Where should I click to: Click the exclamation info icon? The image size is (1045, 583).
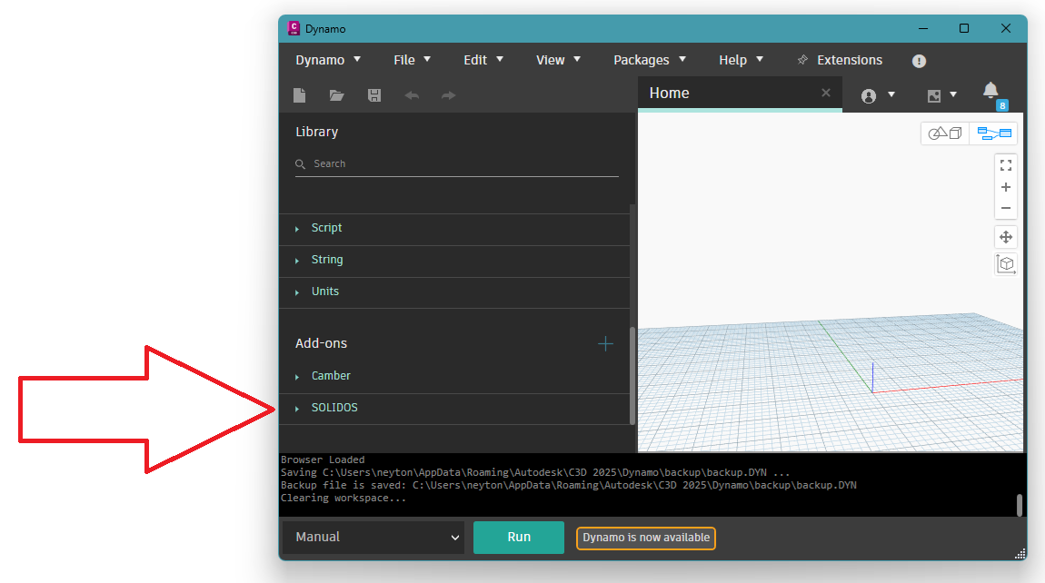pyautogui.click(x=919, y=61)
